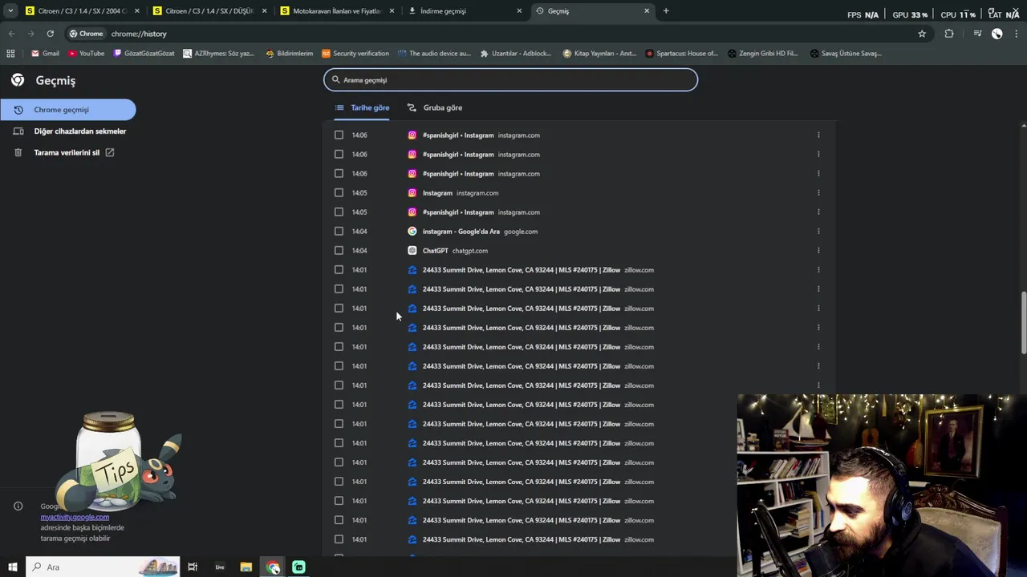Screen dimensions: 1027x577
Task: Open GözatGözatGözat bookmark
Action: (x=144, y=54)
